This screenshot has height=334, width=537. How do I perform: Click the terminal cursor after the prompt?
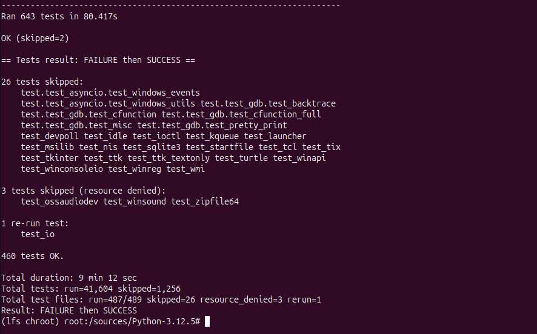click(207, 321)
